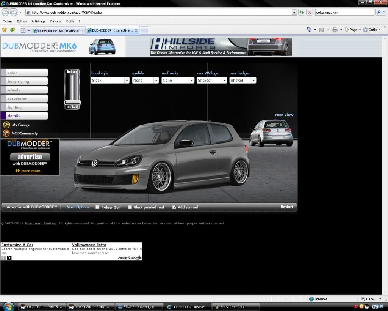Click the Hillside Imports banner ad
Image resolution: width=388 pixels, height=311 pixels.
pos(221,47)
